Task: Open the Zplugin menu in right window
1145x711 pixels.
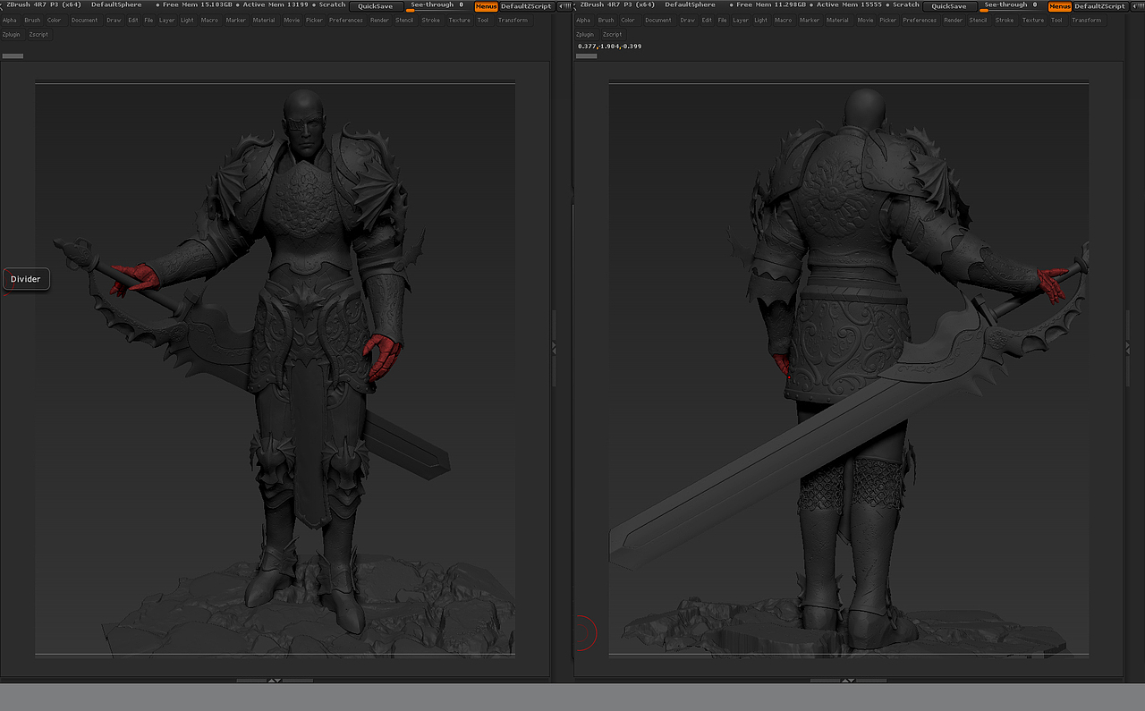Action: (x=585, y=34)
